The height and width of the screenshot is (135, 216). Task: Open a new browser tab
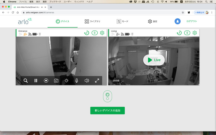[51, 7]
